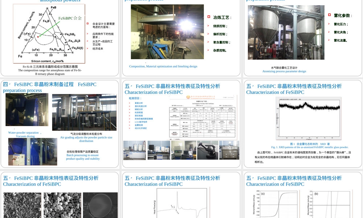363x218 pixels.
Task: Click the title of the XRD characterization slide
Action: click(294, 89)
